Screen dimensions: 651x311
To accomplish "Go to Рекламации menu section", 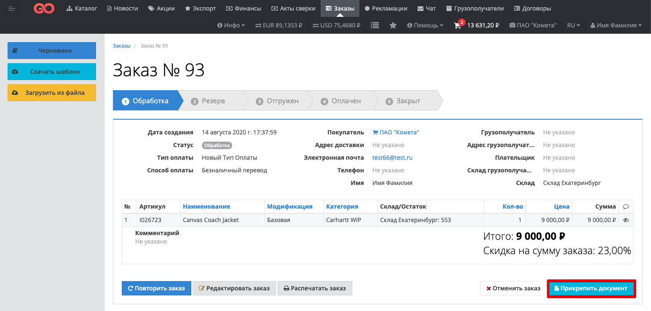I will 386,8.
